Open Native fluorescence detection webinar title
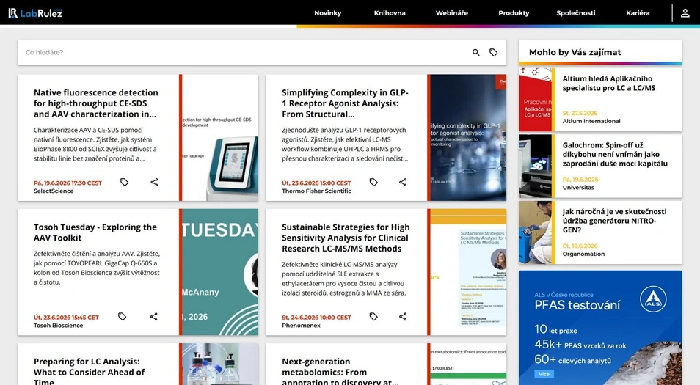This screenshot has height=385, width=700. point(96,103)
